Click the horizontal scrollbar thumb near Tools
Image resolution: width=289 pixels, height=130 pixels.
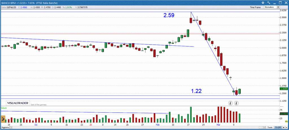click(x=261, y=127)
